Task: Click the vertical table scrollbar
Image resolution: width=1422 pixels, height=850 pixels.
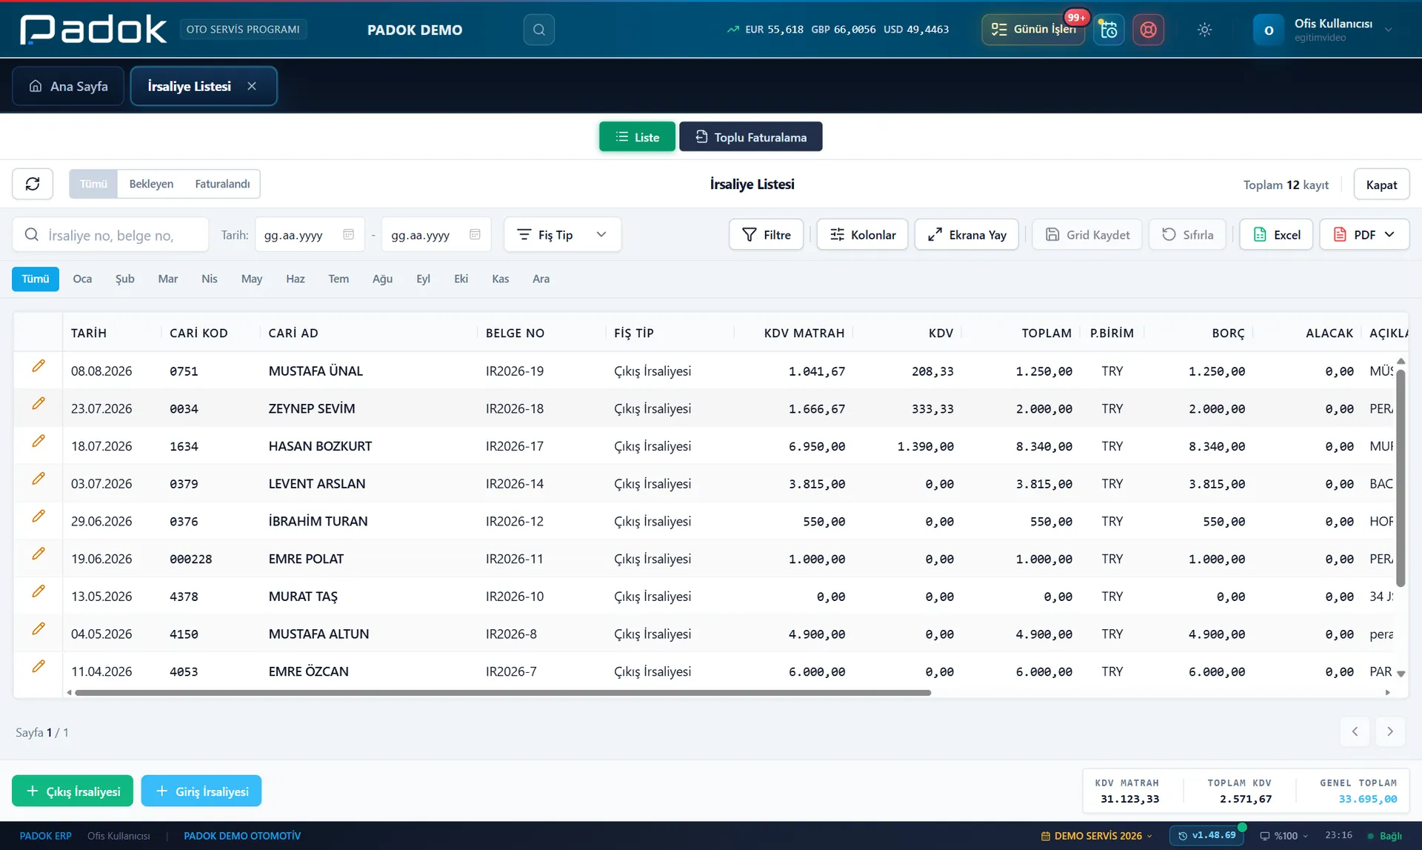Action: 1400,478
